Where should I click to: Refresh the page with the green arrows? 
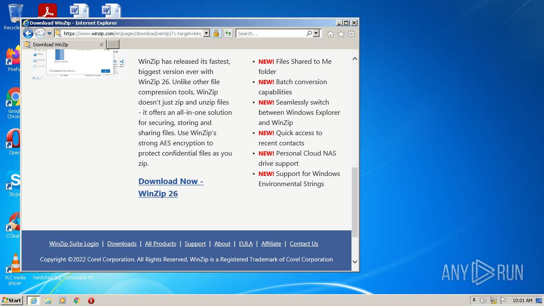tap(228, 33)
